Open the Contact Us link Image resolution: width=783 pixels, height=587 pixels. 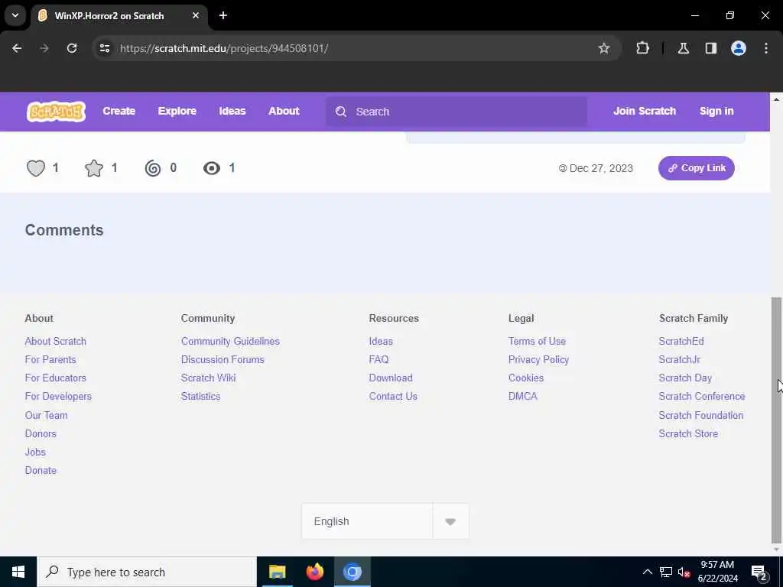(x=393, y=397)
